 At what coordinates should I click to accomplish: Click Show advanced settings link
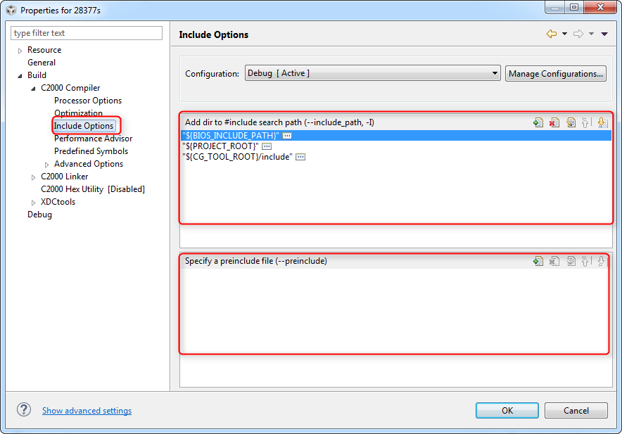tap(87, 411)
